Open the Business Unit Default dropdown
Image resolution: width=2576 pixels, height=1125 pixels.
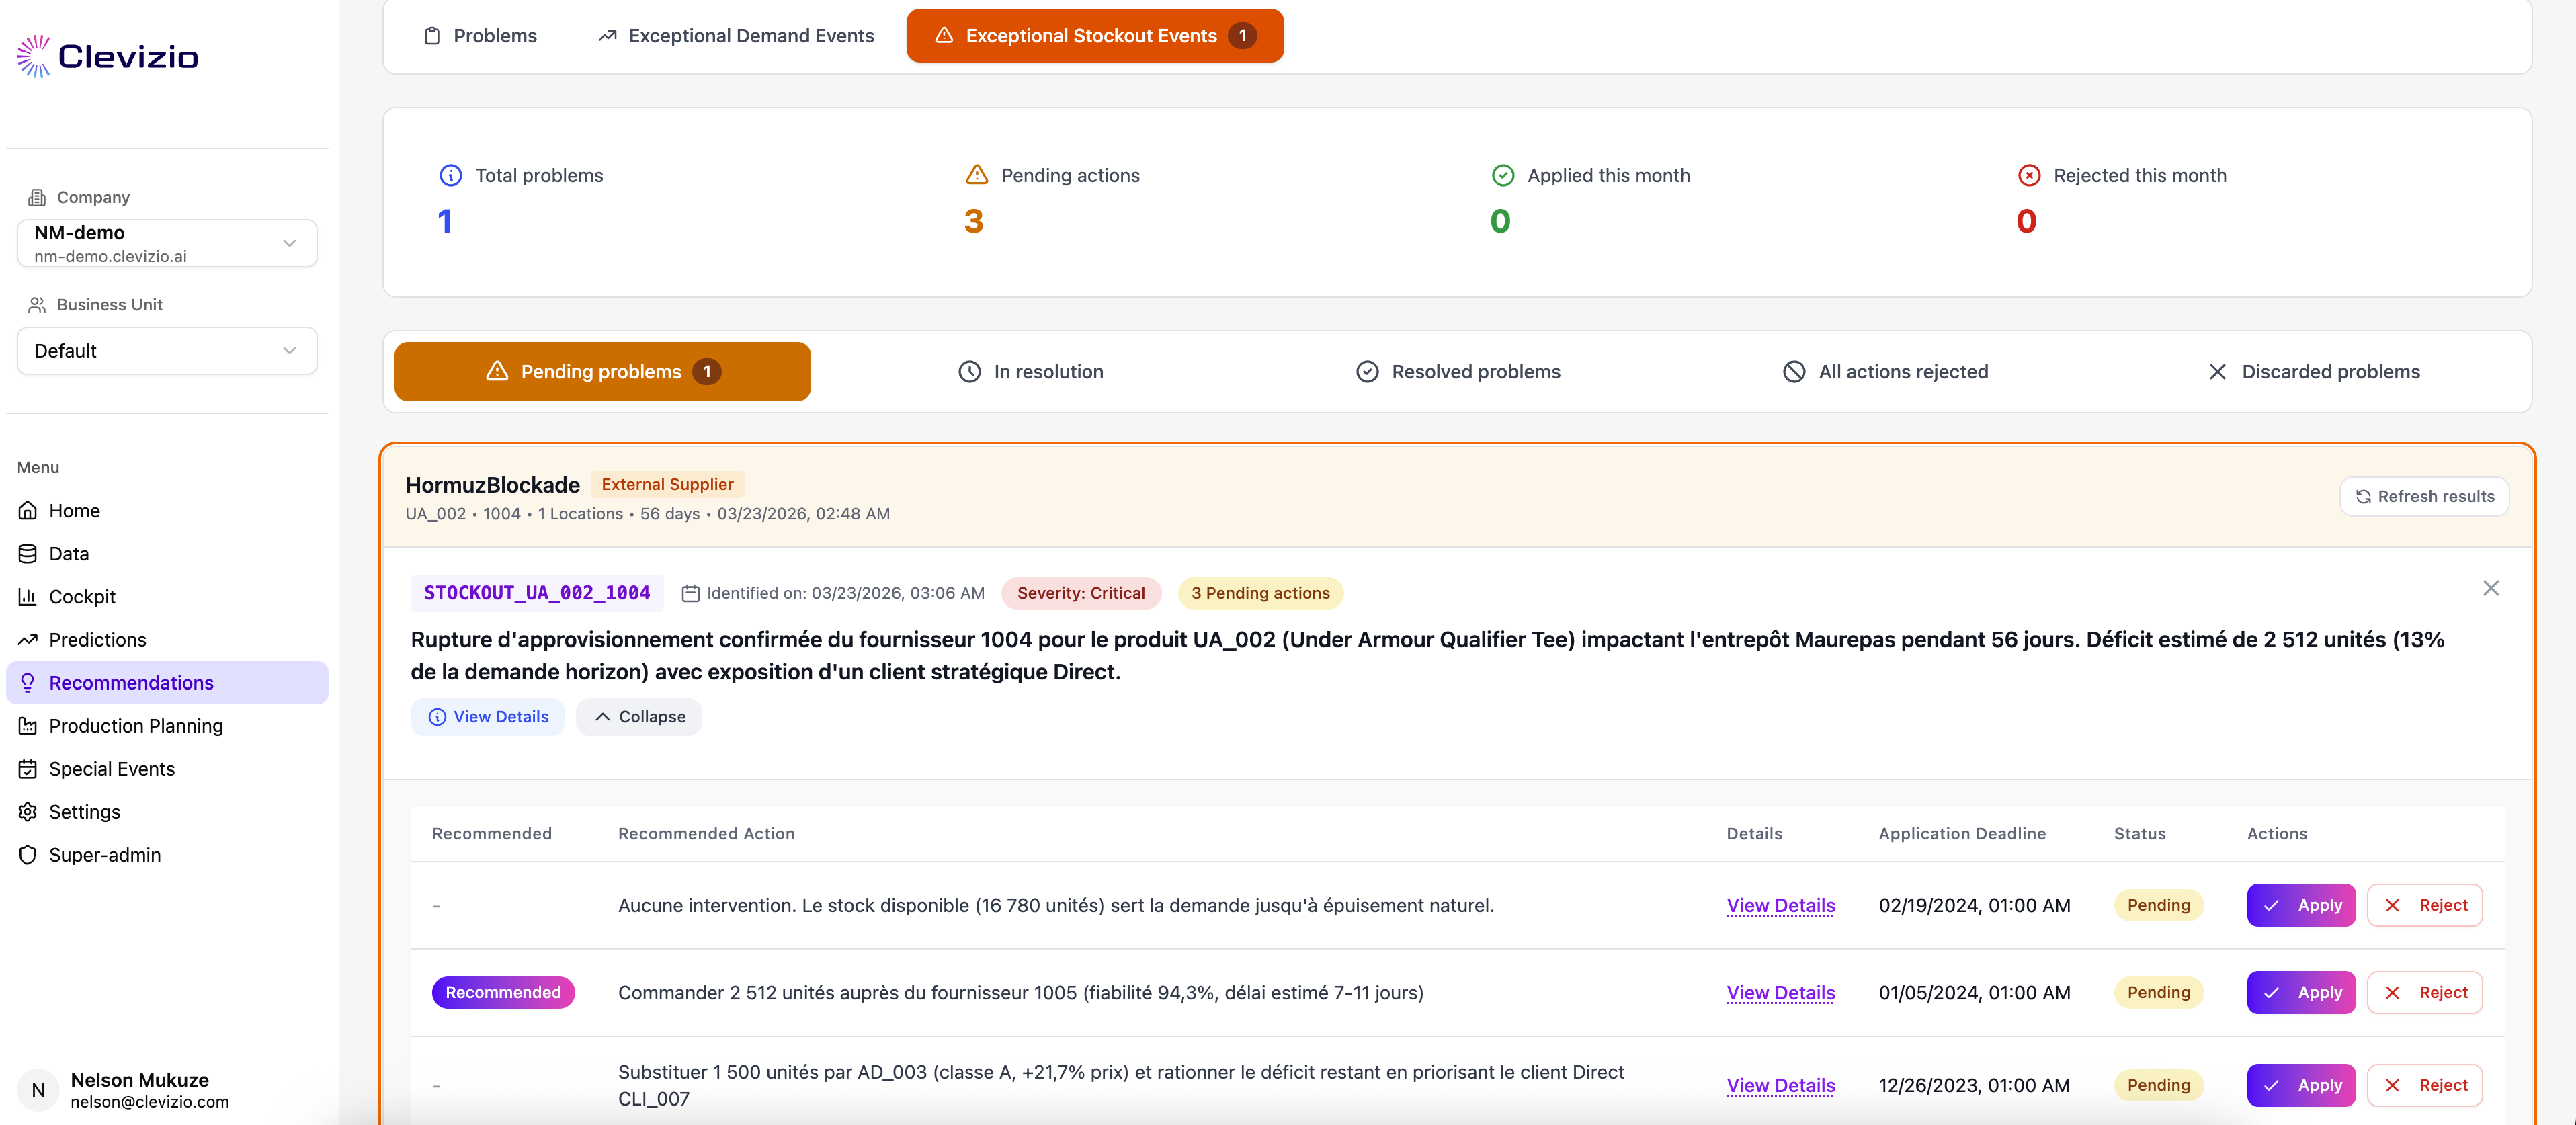tap(167, 351)
